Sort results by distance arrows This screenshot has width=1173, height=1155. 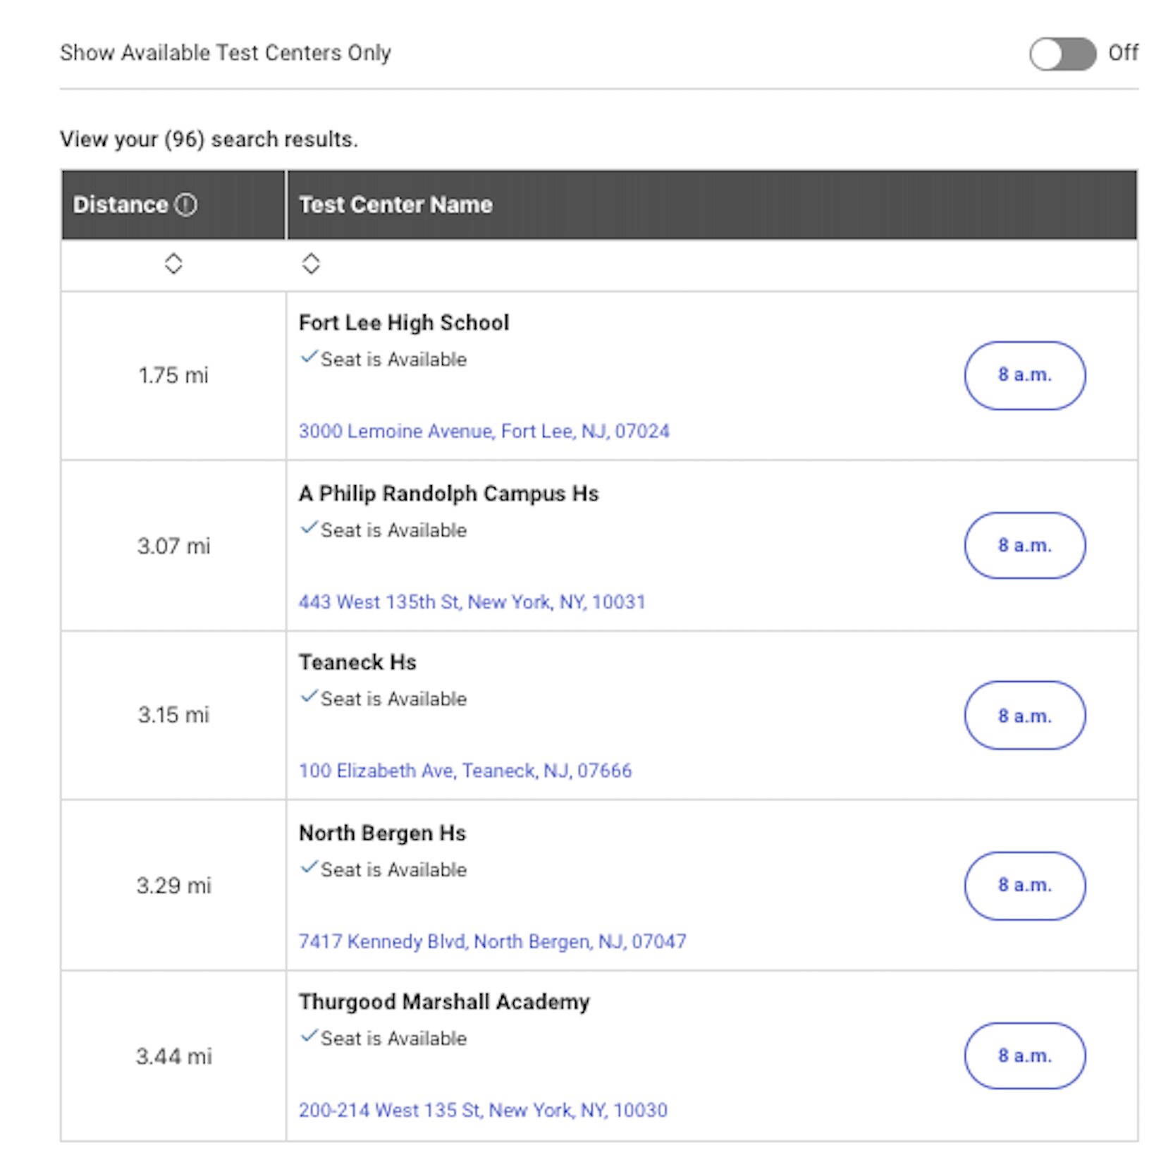[173, 264]
